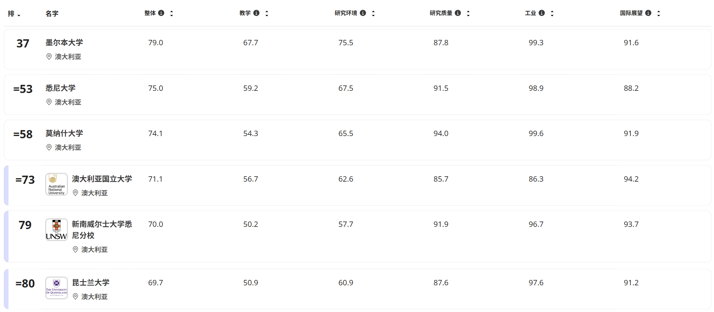The width and height of the screenshot is (714, 312).
Task: Click info icon next to 整体 header
Action: pos(161,13)
